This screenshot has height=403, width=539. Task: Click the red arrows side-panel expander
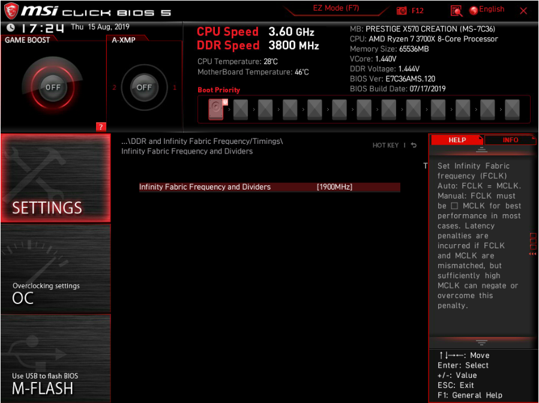[532, 254]
